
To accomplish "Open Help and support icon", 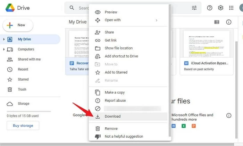I will coord(210,8).
